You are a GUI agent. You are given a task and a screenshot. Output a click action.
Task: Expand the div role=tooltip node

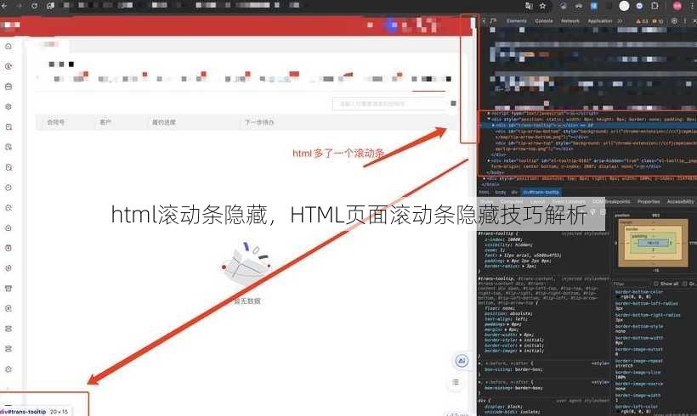point(489,160)
